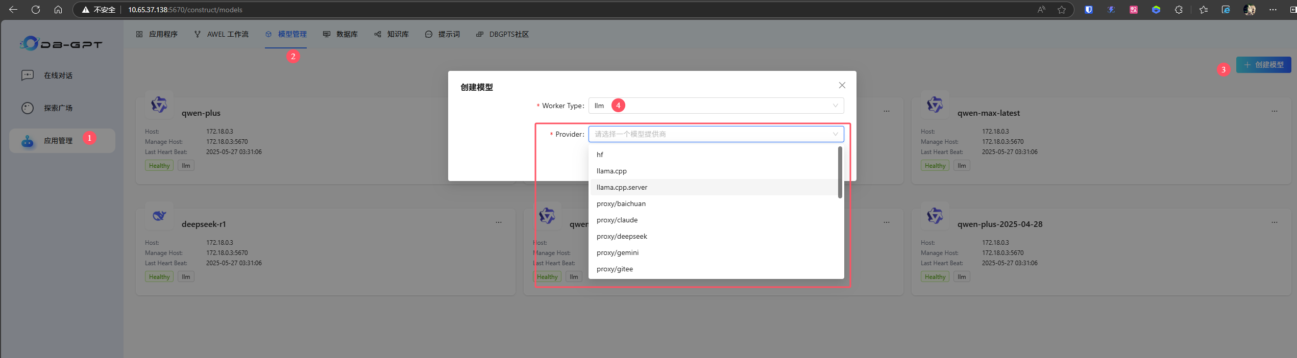
Task: Open the Provider select box
Action: pos(716,134)
